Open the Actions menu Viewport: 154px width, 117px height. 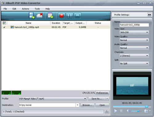click(x=26, y=9)
